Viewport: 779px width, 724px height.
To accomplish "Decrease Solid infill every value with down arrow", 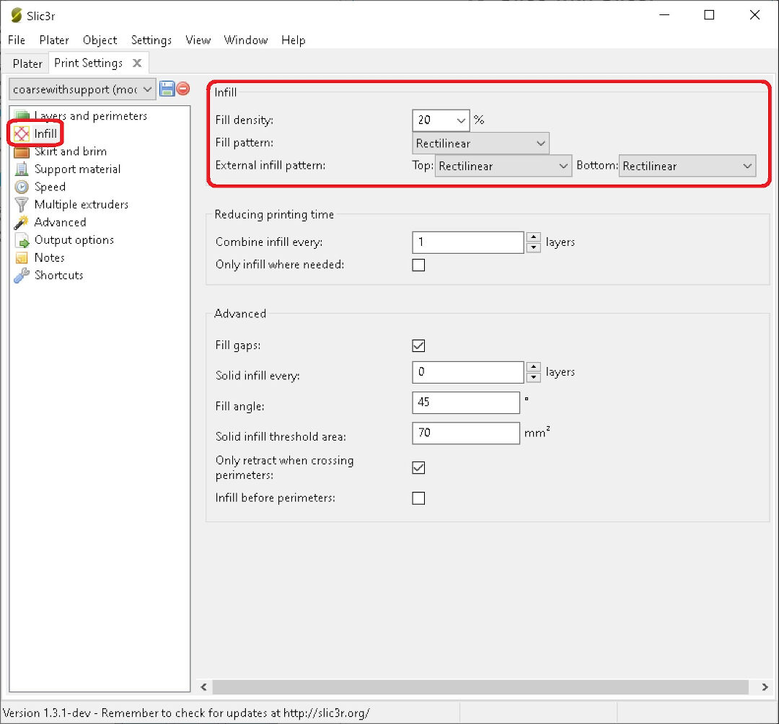I will (x=533, y=377).
